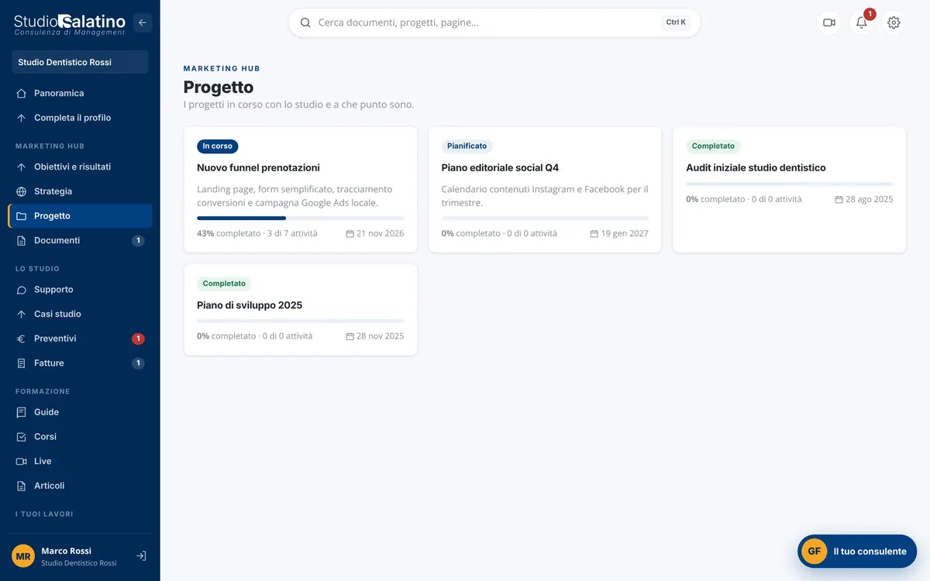Open Documenti section
The image size is (930, 581).
tap(80, 241)
